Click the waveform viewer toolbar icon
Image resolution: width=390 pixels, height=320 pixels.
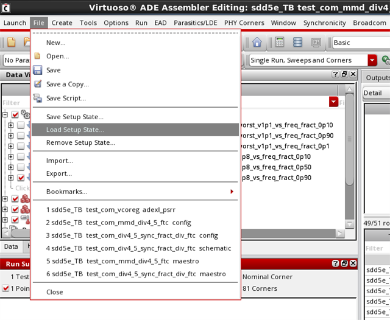(x=316, y=43)
